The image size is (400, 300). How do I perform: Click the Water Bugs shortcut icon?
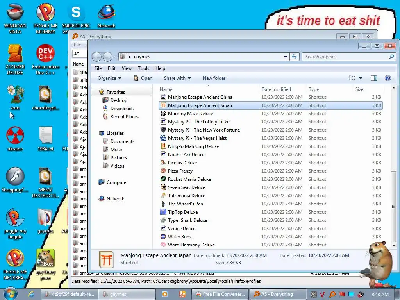[163, 236]
